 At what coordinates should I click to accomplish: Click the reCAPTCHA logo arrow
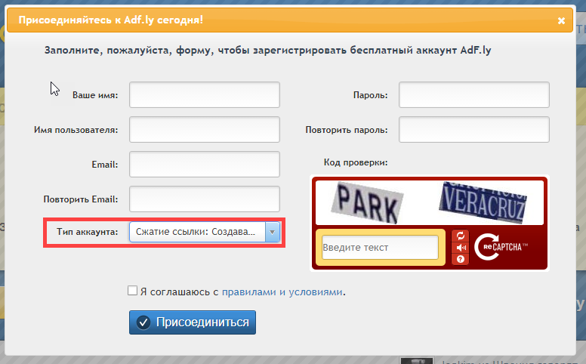[487, 247]
